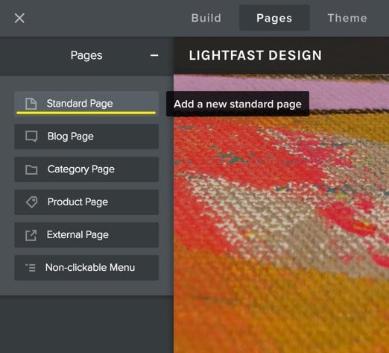The image size is (389, 353).
Task: Collapse the Pages panel with the minus icon
Action: [154, 55]
